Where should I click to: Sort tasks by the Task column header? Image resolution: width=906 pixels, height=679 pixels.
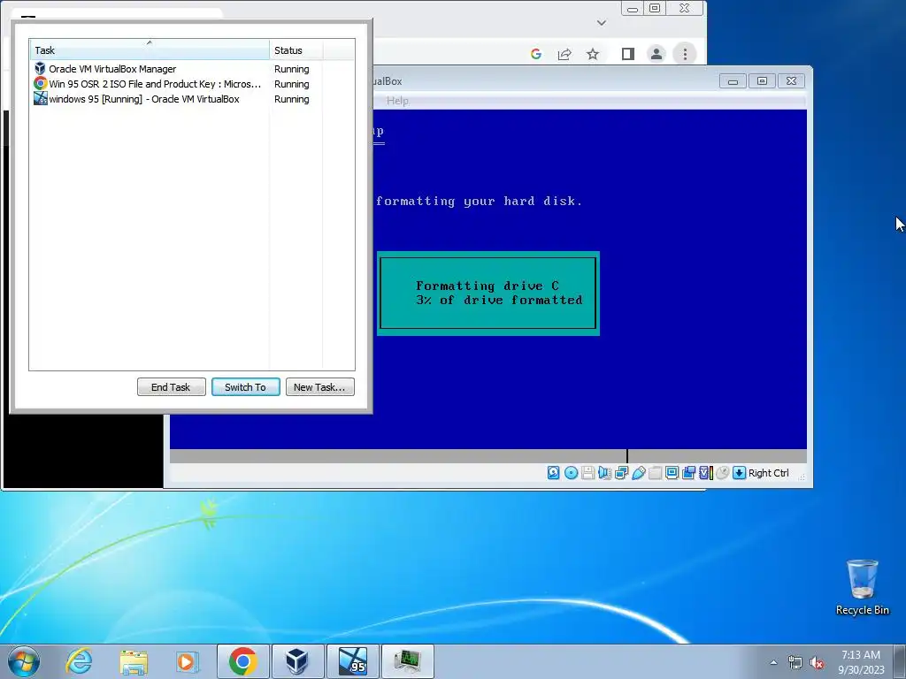click(x=149, y=50)
